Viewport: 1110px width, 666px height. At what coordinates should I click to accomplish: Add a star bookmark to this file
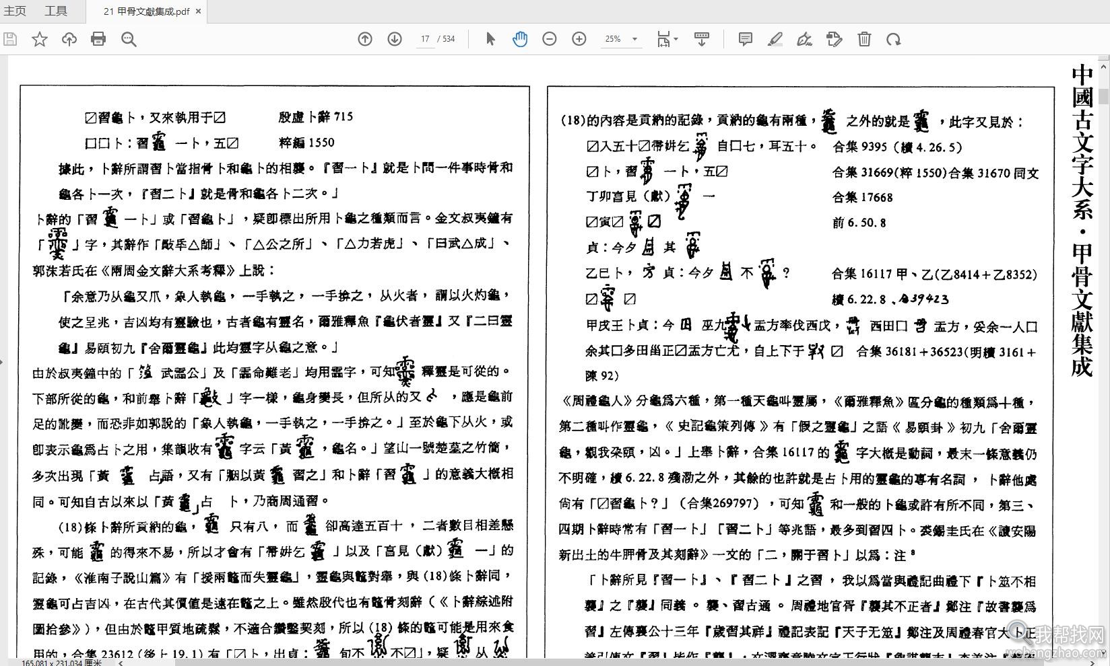coord(40,39)
